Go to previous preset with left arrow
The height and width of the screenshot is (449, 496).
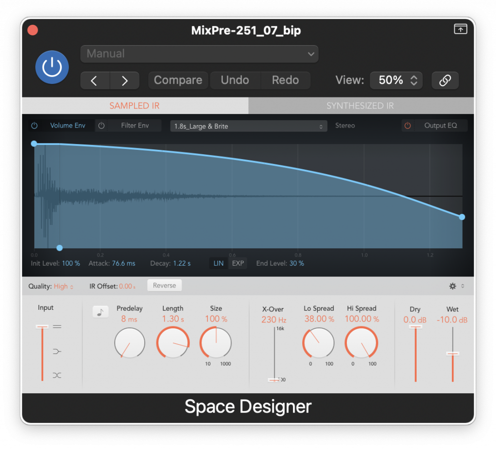(x=95, y=80)
